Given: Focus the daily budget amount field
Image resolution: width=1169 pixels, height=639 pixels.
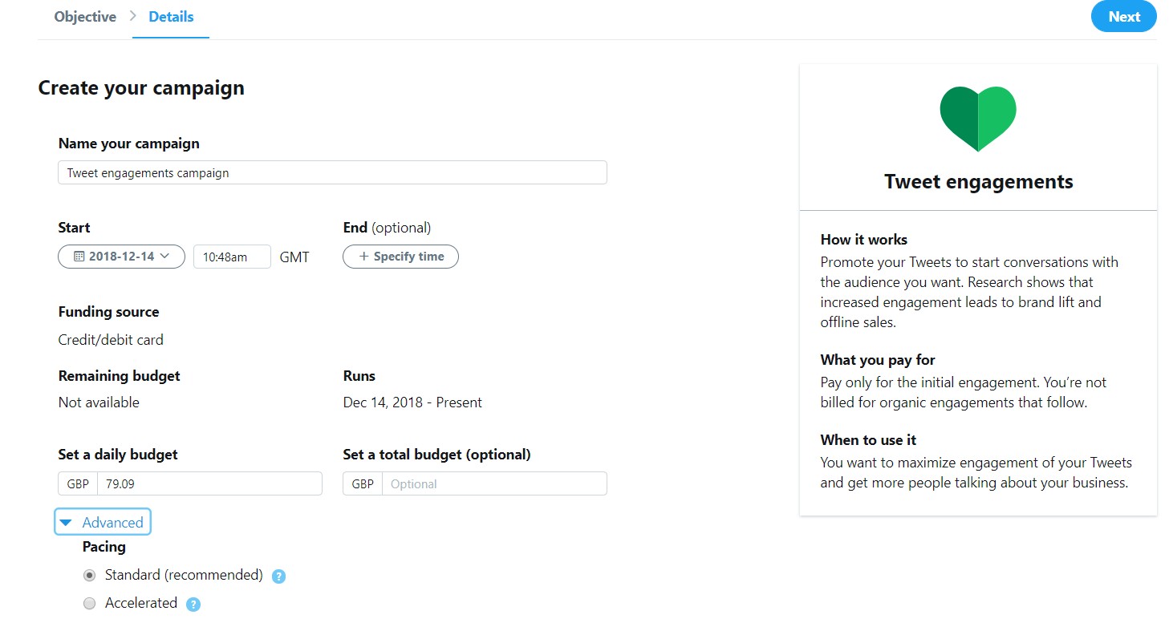Looking at the screenshot, I should point(209,484).
